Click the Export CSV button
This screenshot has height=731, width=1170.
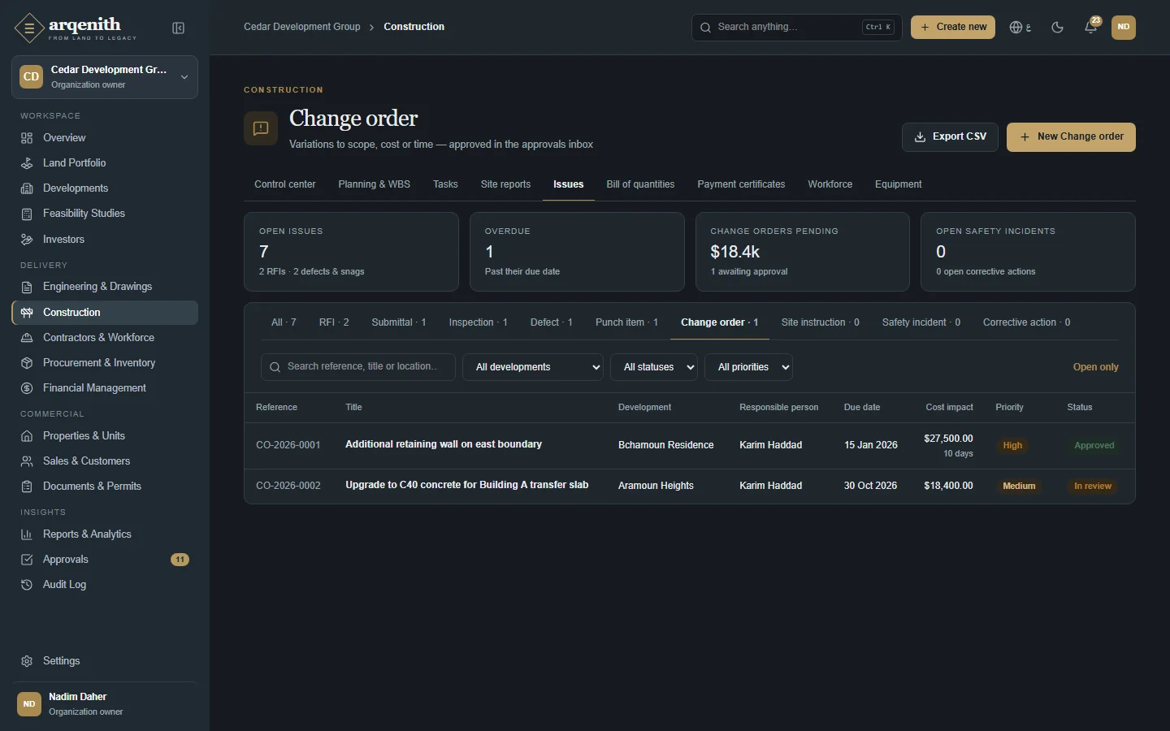pyautogui.click(x=950, y=137)
